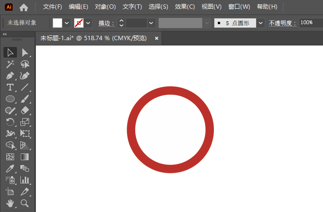Select the Hand tool
Viewport: 323px width, 212px height.
[10, 203]
